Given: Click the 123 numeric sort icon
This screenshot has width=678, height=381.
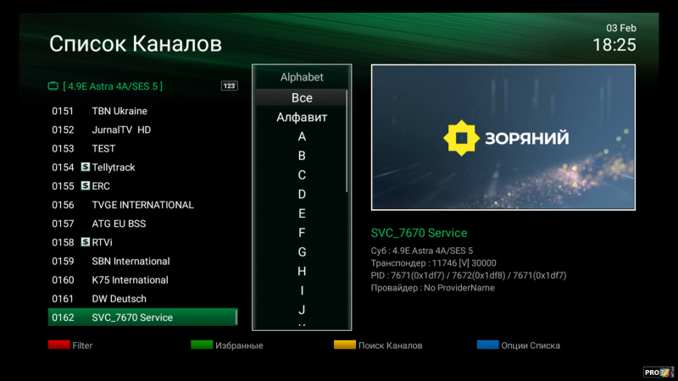Looking at the screenshot, I should (x=229, y=86).
